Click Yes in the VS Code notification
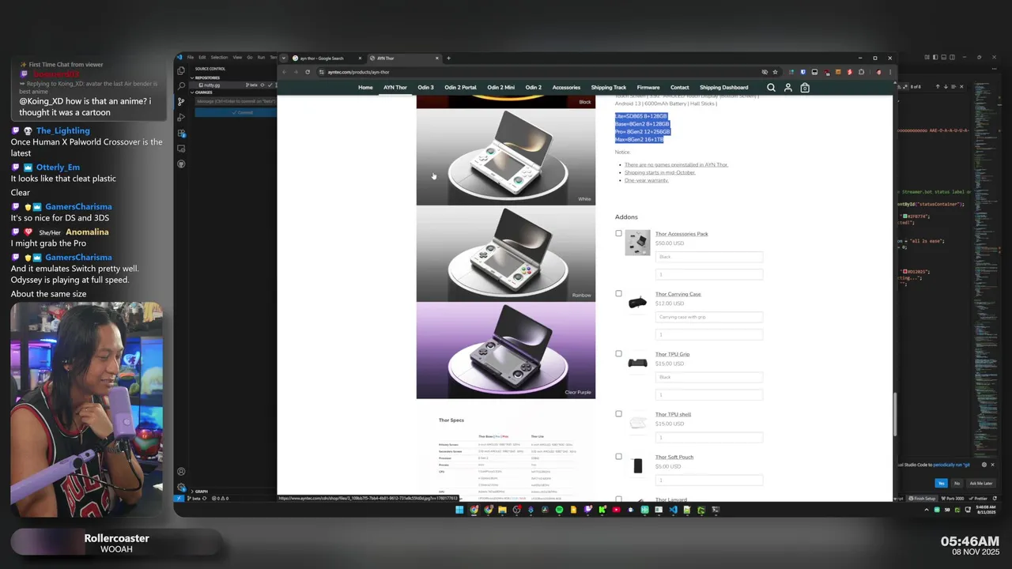The width and height of the screenshot is (1012, 569). click(941, 483)
